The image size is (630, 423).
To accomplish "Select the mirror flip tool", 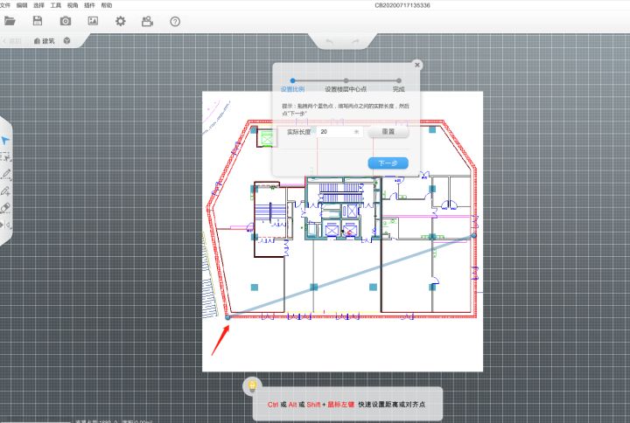I will (x=5, y=225).
